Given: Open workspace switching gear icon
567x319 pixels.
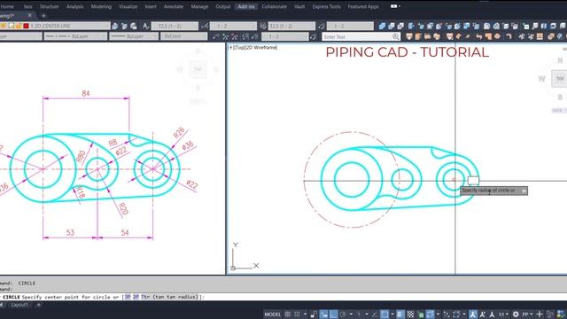Looking at the screenshot, I should [x=516, y=315].
